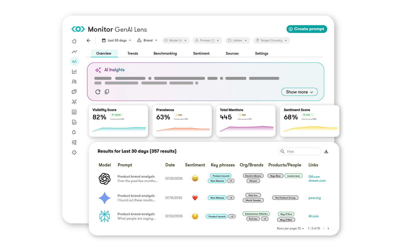
Task: Open the settings gear icon in sidebar
Action: tap(74, 152)
